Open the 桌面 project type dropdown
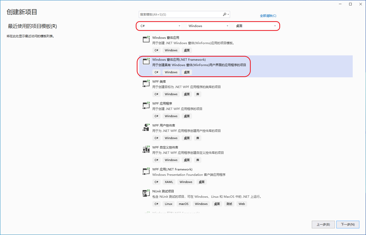 [x=256, y=26]
